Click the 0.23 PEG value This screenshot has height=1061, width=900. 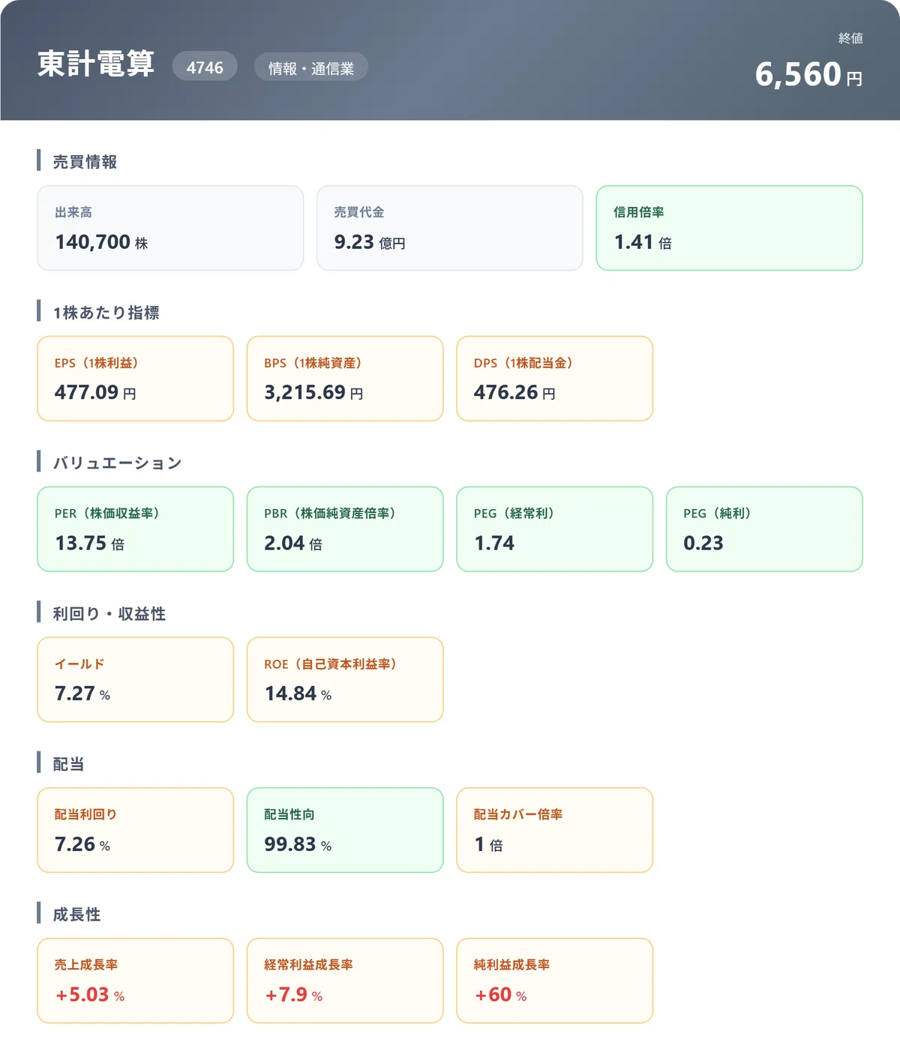click(x=703, y=543)
